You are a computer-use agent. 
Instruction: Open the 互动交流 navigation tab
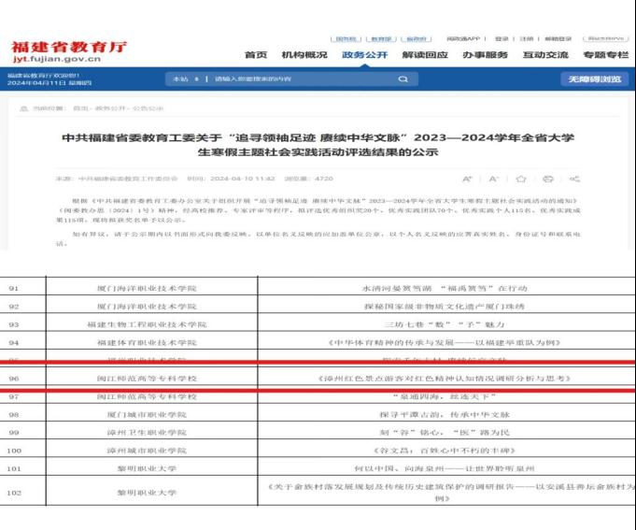pyautogui.click(x=546, y=55)
